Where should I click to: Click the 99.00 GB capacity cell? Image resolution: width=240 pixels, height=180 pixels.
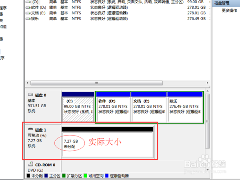pos(195,2)
